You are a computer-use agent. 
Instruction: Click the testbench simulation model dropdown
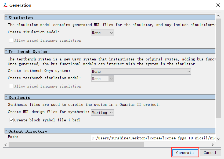[x=102, y=79]
